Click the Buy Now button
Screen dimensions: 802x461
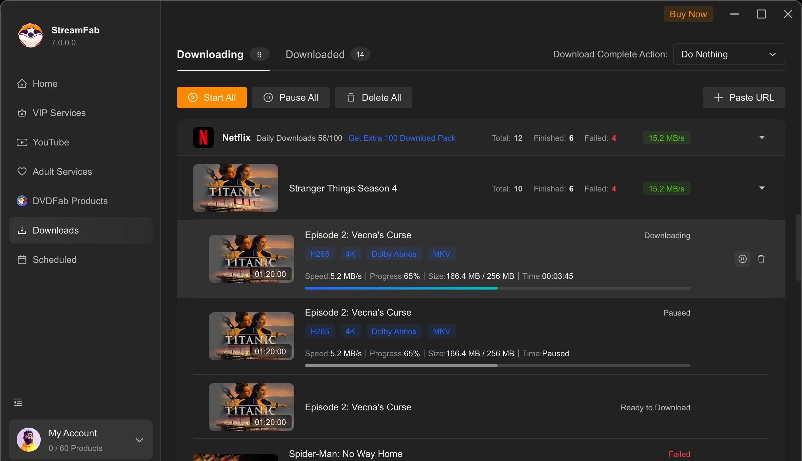tap(688, 14)
